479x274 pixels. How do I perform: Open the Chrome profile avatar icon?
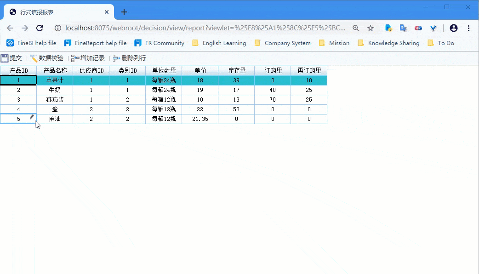coord(454,28)
